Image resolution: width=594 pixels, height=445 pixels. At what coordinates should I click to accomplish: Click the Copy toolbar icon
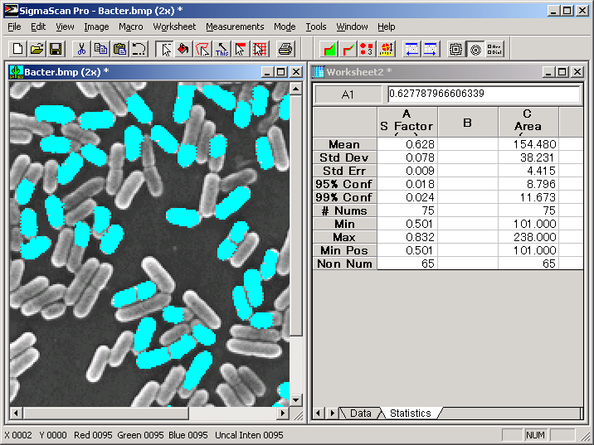pyautogui.click(x=100, y=49)
